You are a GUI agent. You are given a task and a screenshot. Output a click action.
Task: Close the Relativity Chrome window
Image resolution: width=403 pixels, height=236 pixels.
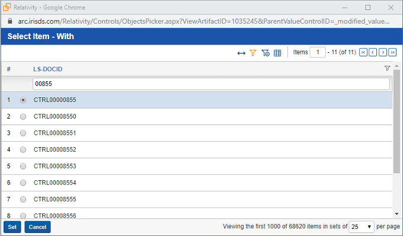391,8
